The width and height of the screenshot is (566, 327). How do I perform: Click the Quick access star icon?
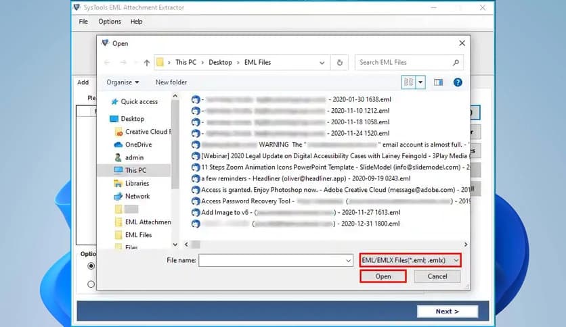pyautogui.click(x=114, y=102)
